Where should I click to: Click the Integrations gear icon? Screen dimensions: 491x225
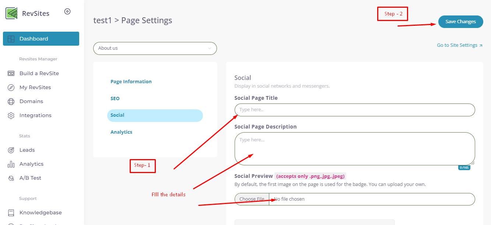coord(11,115)
